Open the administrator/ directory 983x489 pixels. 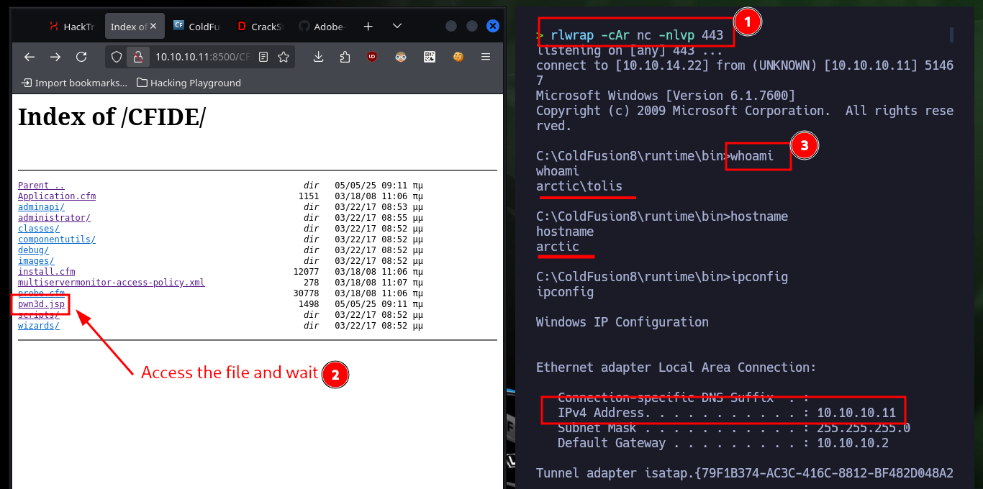(x=54, y=218)
